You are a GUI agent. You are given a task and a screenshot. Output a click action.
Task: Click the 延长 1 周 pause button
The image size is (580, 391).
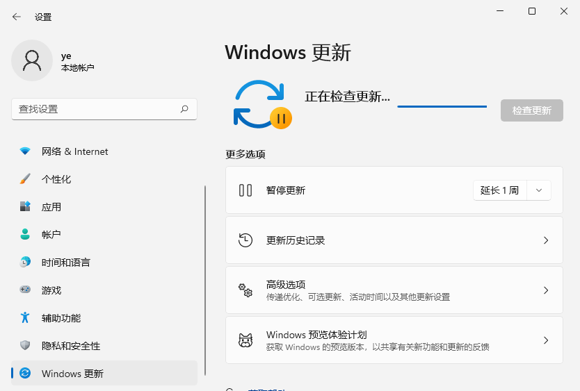(x=500, y=190)
